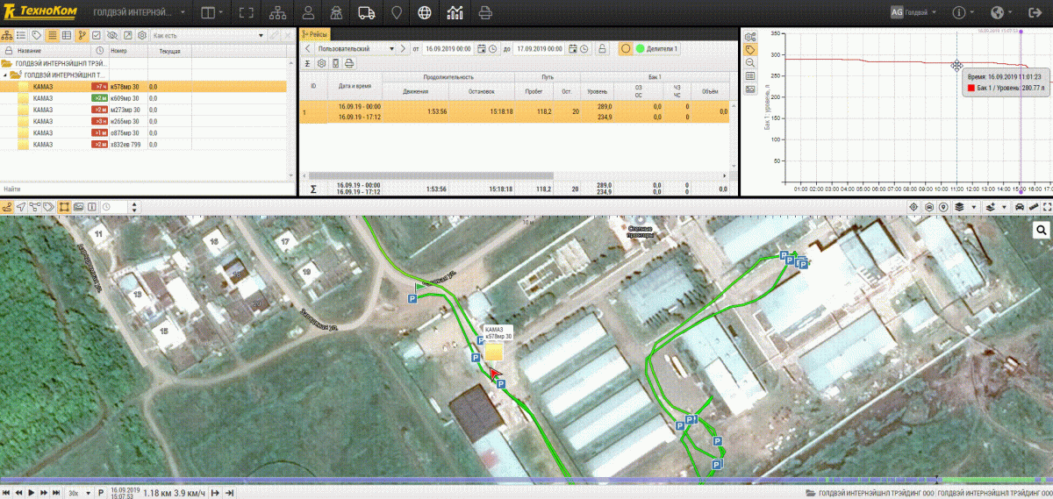Open the geofence location pin icon
The width and height of the screenshot is (1053, 499).
pyautogui.click(x=397, y=13)
